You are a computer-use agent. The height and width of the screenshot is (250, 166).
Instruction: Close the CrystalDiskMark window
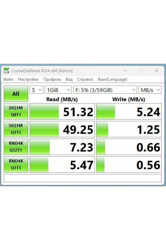[x=156, y=70]
